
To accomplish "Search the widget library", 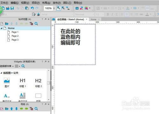I will coord(23,66).
